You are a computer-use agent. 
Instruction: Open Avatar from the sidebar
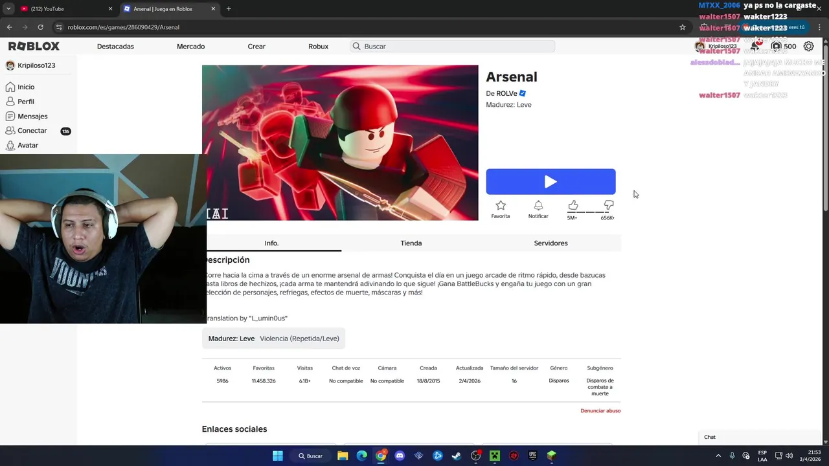[x=28, y=146]
